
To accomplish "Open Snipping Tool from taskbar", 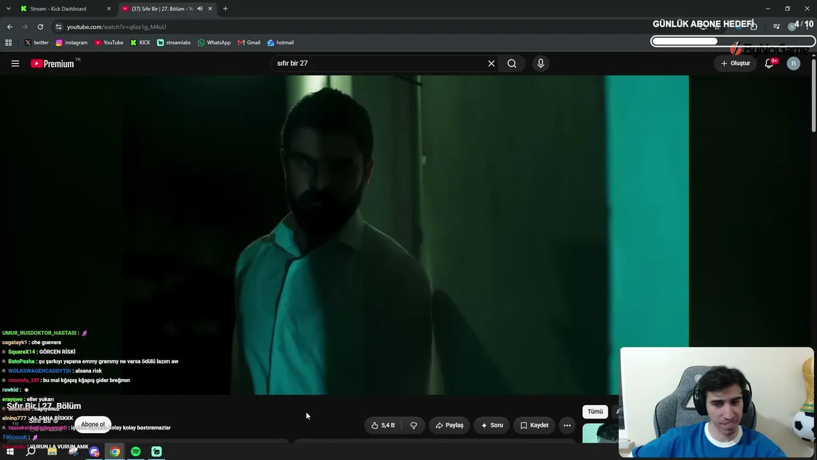I will tap(73, 452).
